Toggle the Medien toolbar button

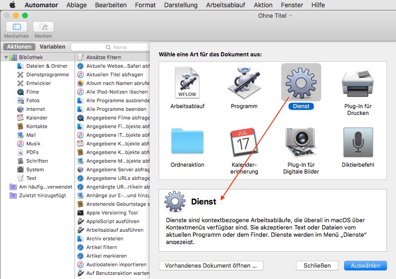tap(43, 27)
